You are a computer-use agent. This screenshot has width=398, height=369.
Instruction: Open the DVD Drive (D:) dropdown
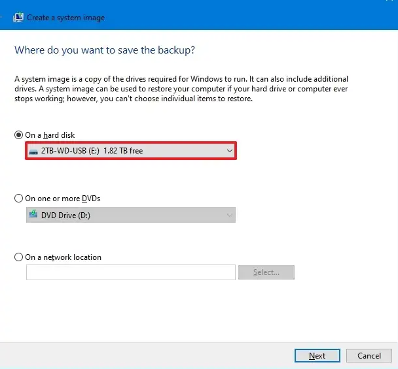click(131, 215)
